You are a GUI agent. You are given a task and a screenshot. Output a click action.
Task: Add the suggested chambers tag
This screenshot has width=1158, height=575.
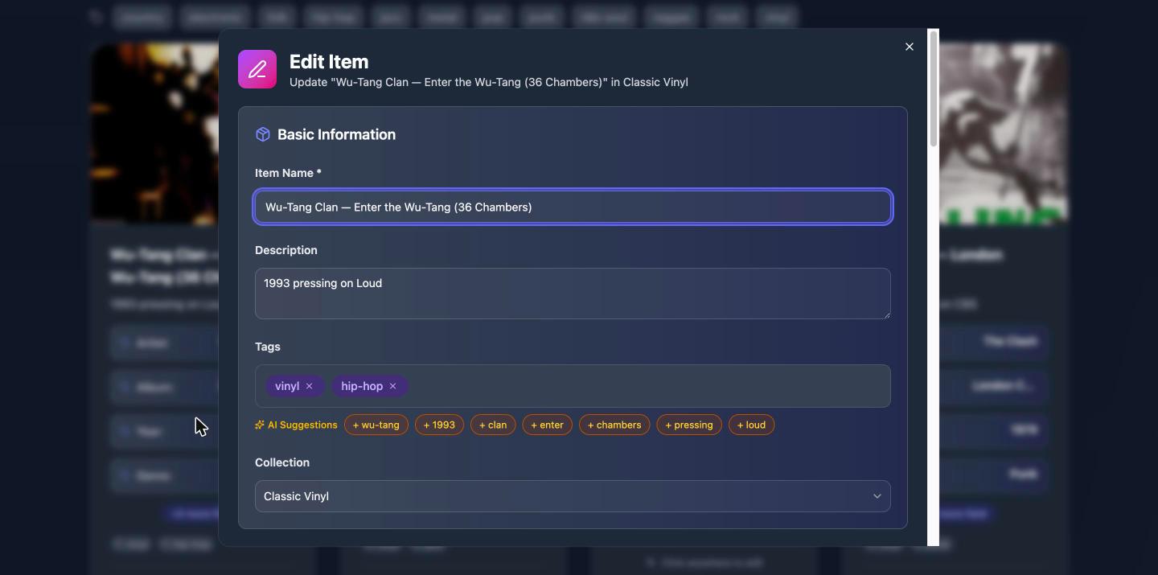[x=614, y=425]
